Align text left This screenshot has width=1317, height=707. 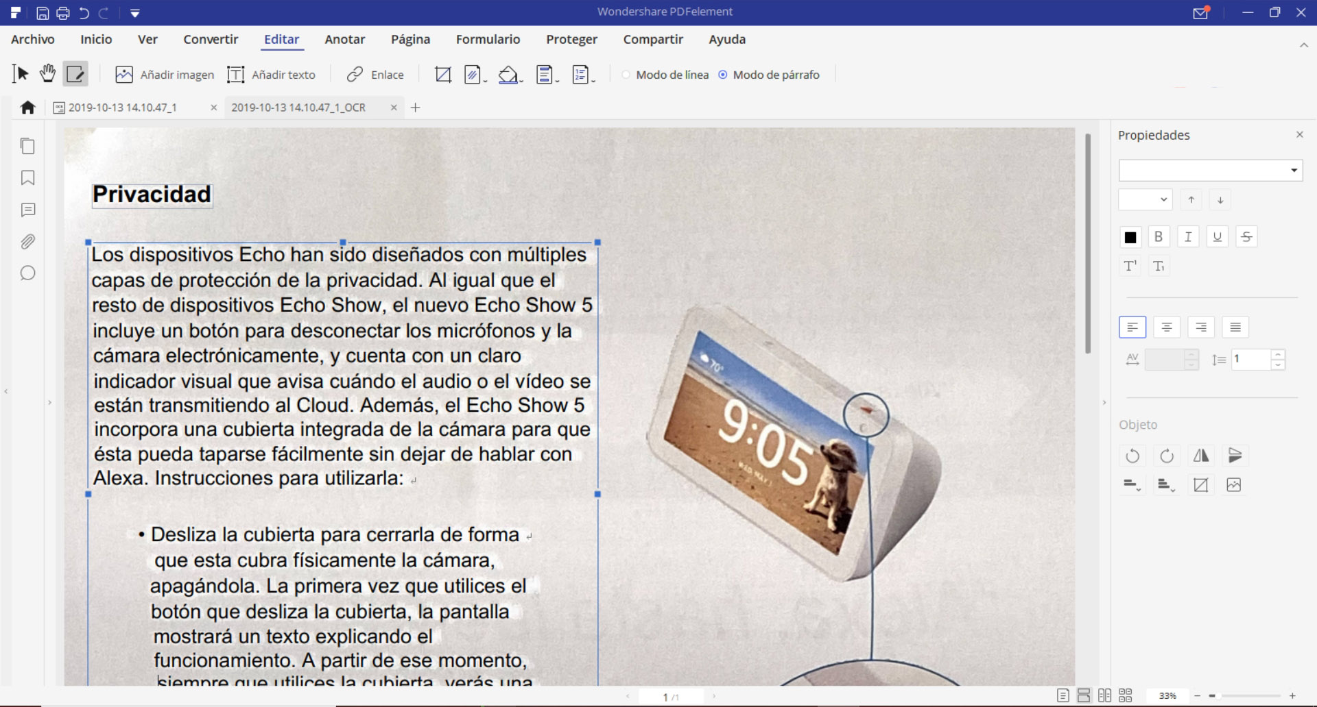tap(1132, 327)
